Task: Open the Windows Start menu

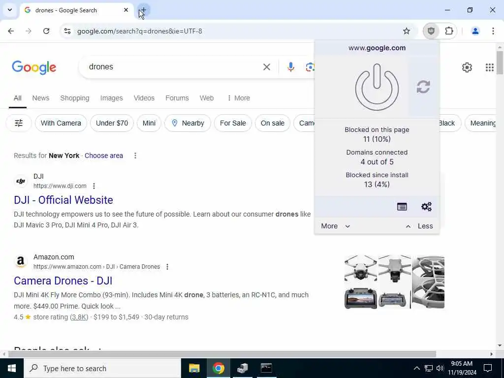Action: (12, 368)
